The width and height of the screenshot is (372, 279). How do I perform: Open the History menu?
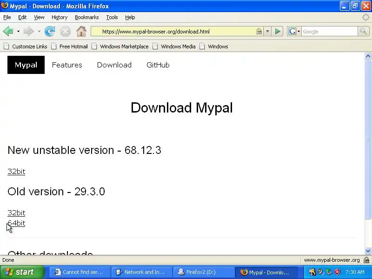click(x=60, y=17)
